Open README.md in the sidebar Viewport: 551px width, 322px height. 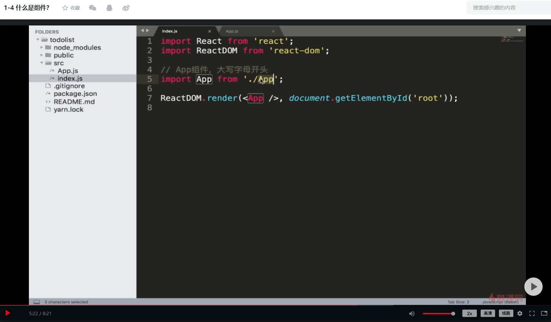click(74, 102)
